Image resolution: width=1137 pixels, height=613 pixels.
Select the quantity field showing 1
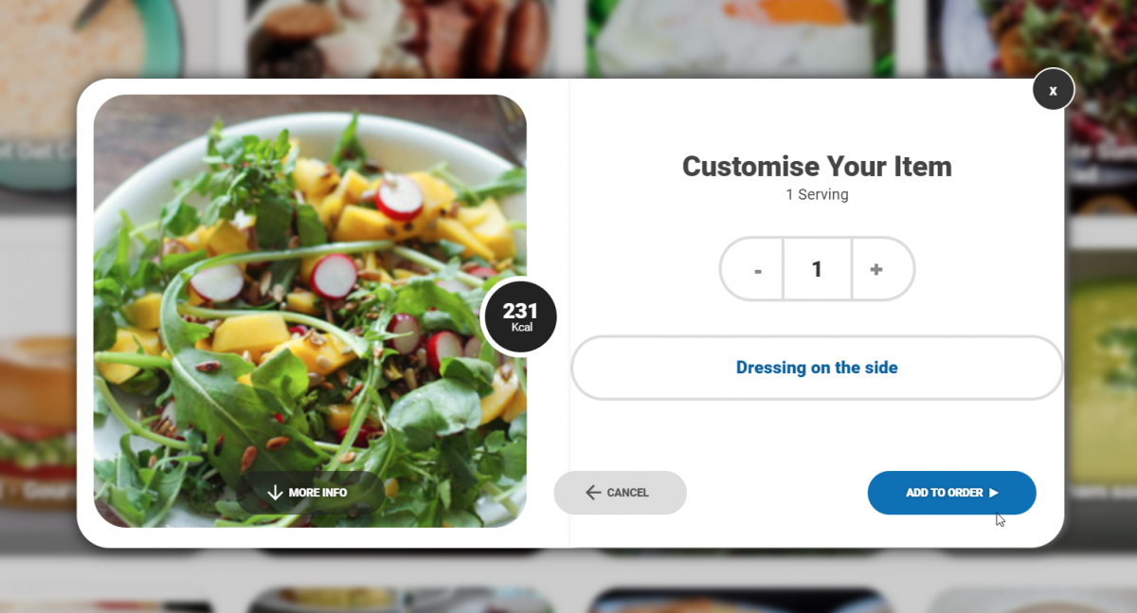817,269
